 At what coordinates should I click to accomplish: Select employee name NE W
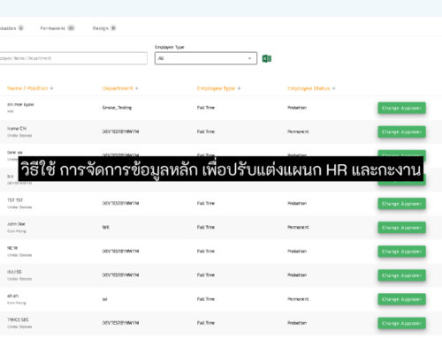(12, 248)
